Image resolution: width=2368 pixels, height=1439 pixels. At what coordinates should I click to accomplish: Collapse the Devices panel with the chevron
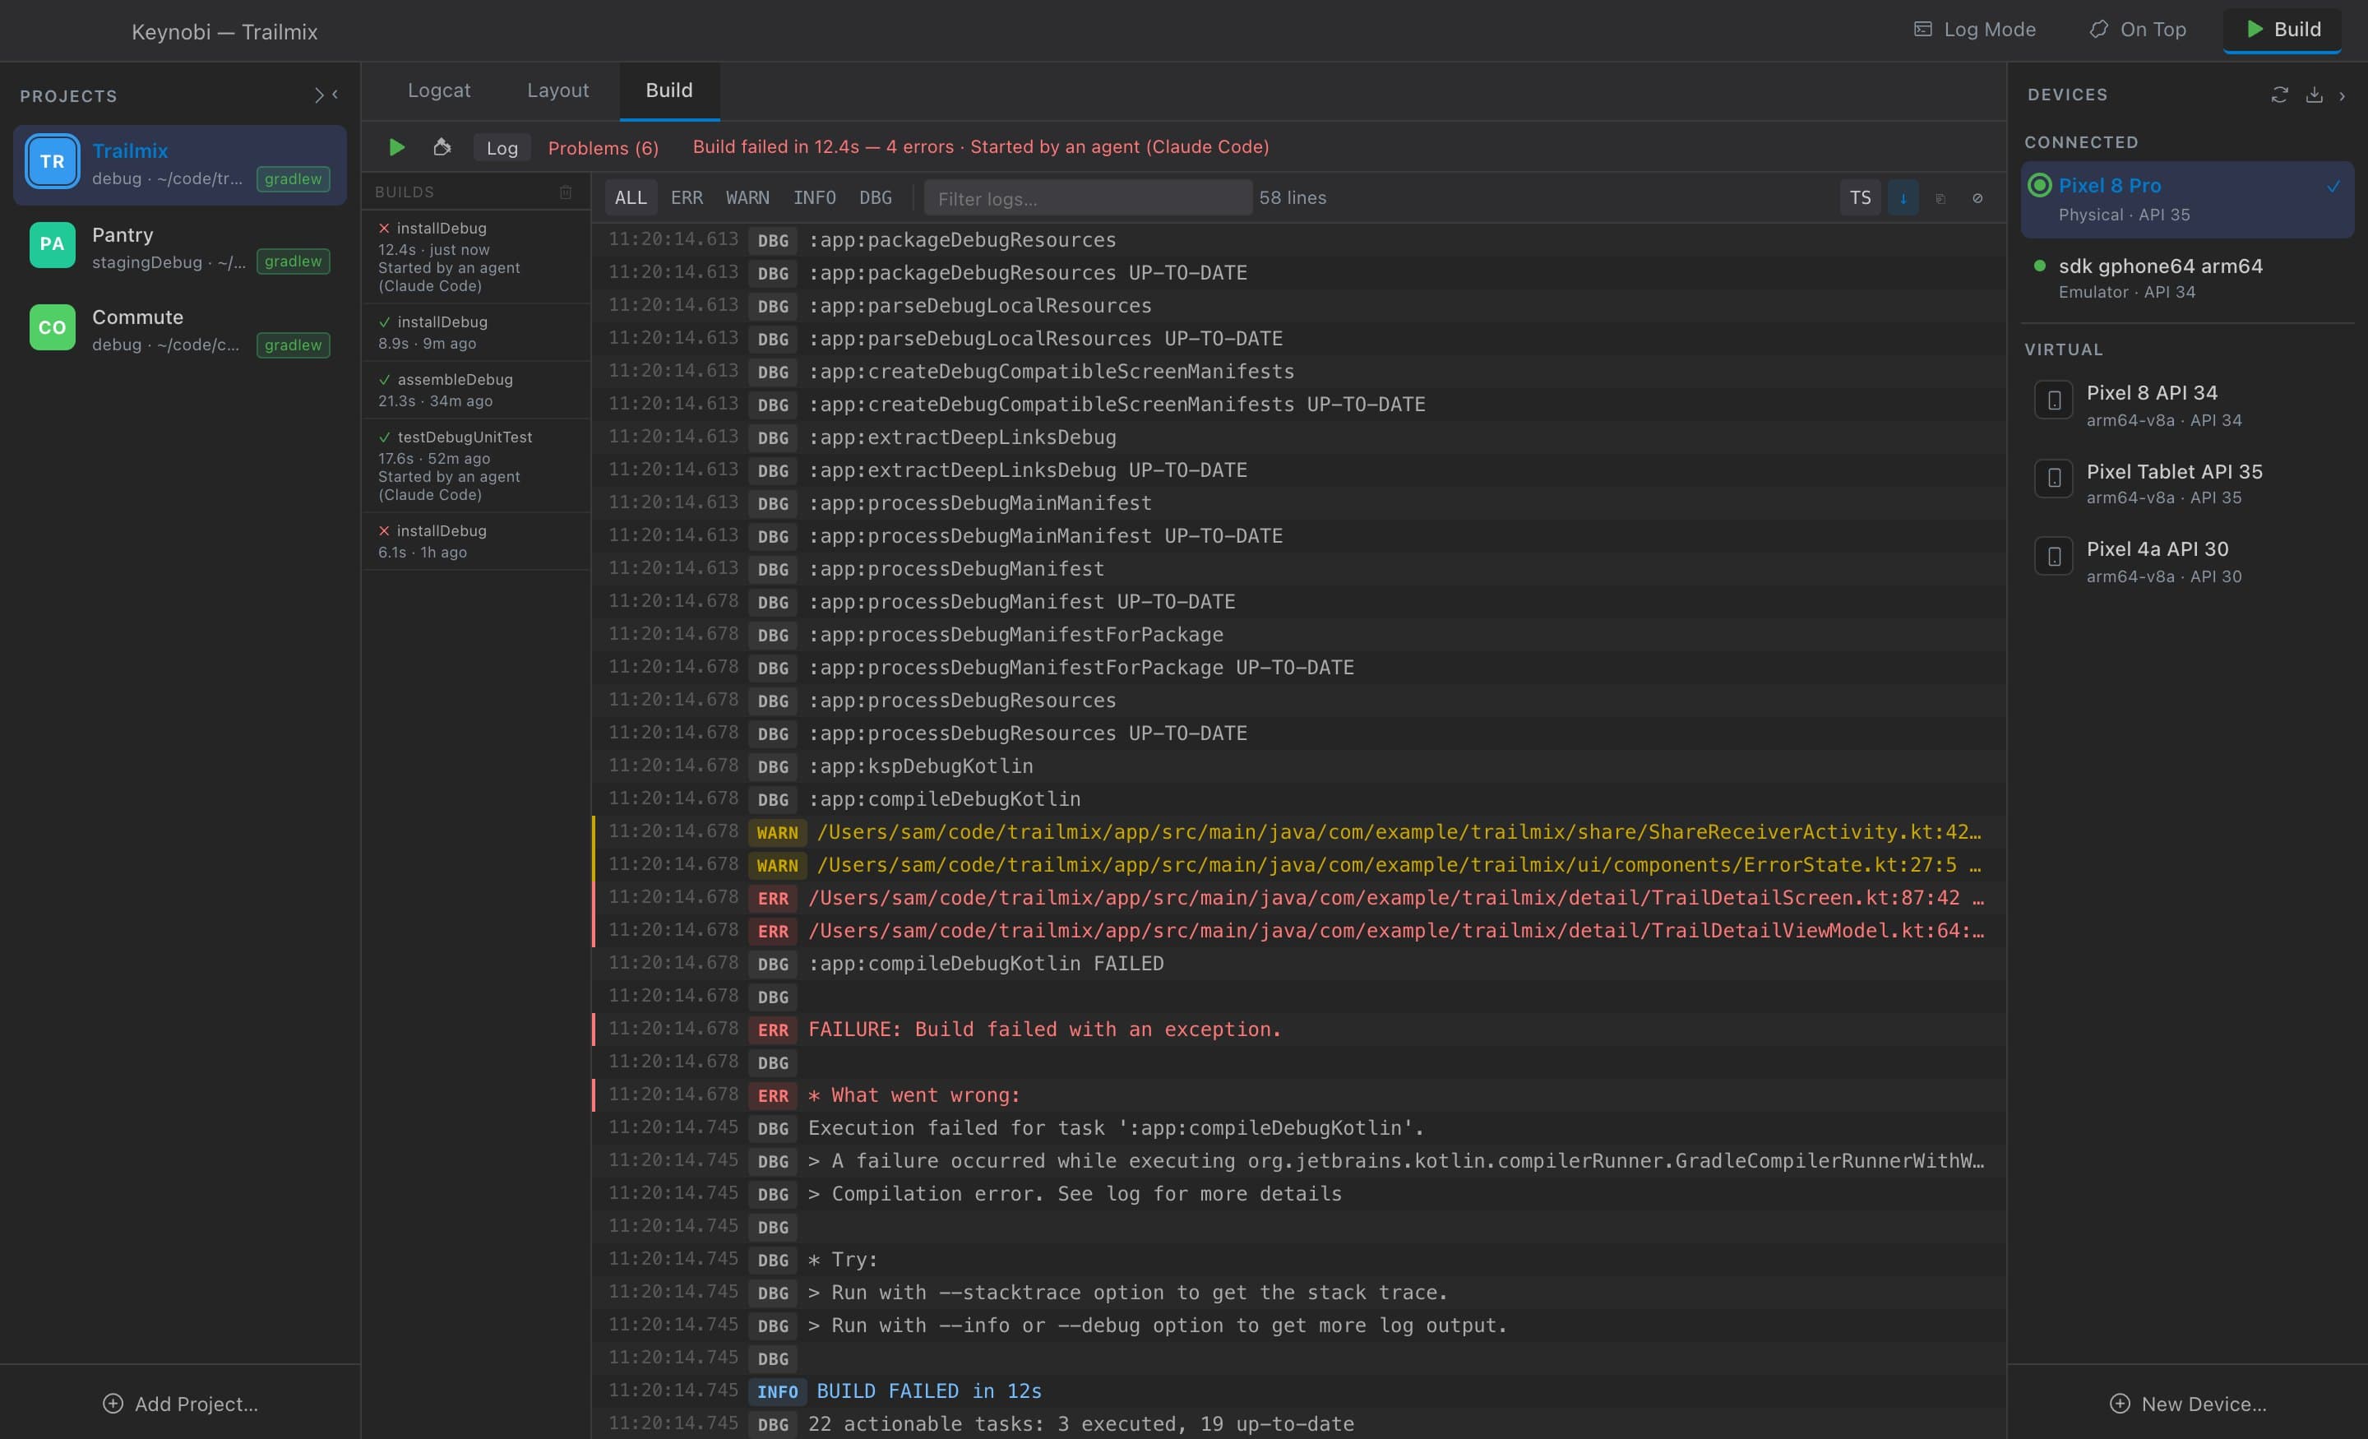(2342, 95)
